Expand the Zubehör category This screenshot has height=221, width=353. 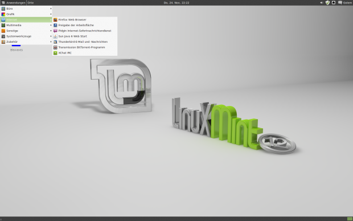pyautogui.click(x=26, y=42)
